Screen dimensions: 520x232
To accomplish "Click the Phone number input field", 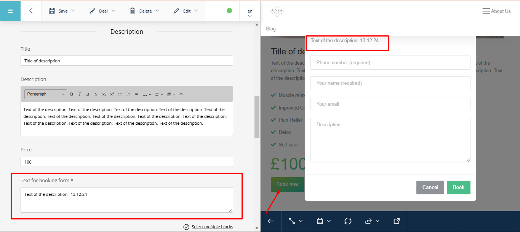I will pos(390,63).
